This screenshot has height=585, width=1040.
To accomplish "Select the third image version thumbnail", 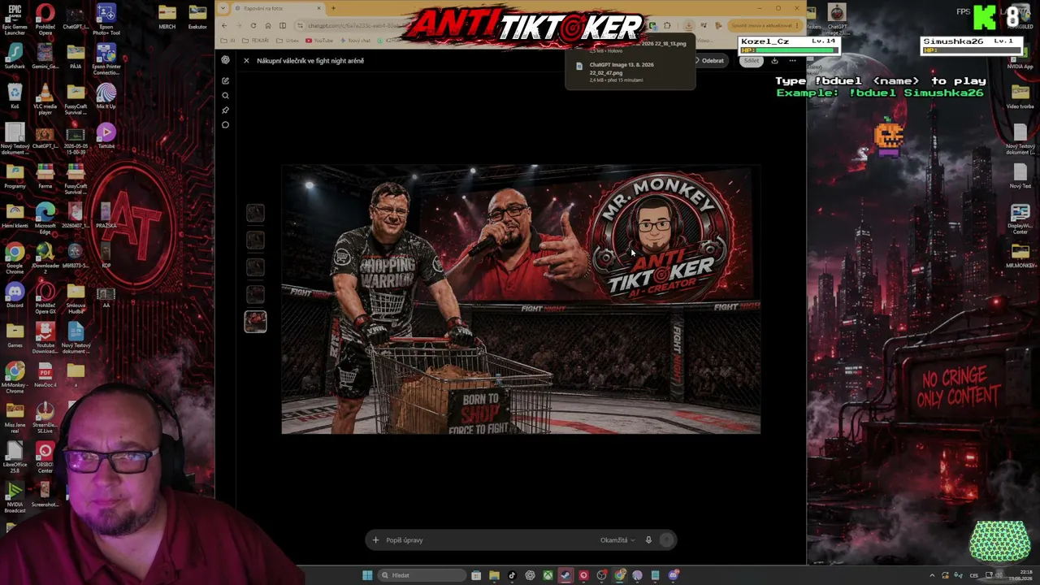I will (255, 266).
